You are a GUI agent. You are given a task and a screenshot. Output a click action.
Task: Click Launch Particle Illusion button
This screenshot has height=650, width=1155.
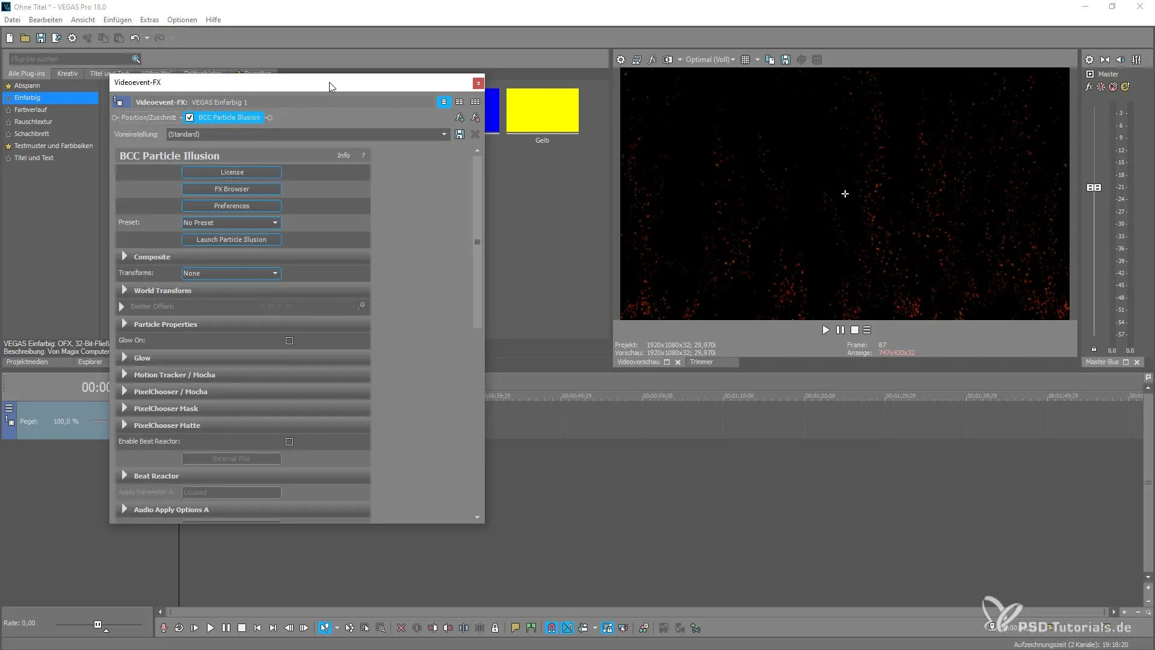click(232, 240)
